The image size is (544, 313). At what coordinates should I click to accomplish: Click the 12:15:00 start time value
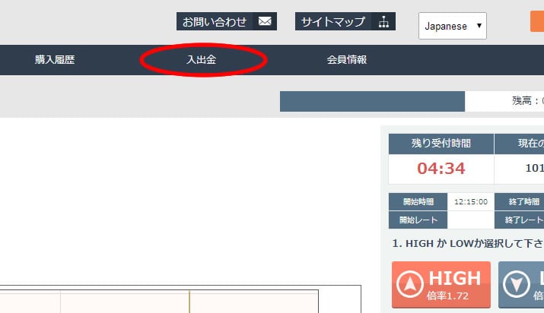pyautogui.click(x=471, y=202)
